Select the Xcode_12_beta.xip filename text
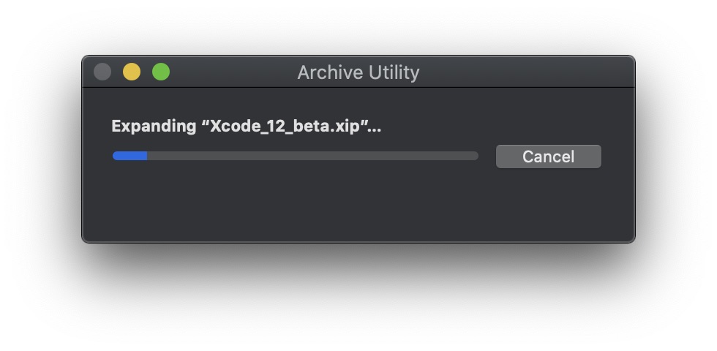This screenshot has height=351, width=717. click(285, 126)
